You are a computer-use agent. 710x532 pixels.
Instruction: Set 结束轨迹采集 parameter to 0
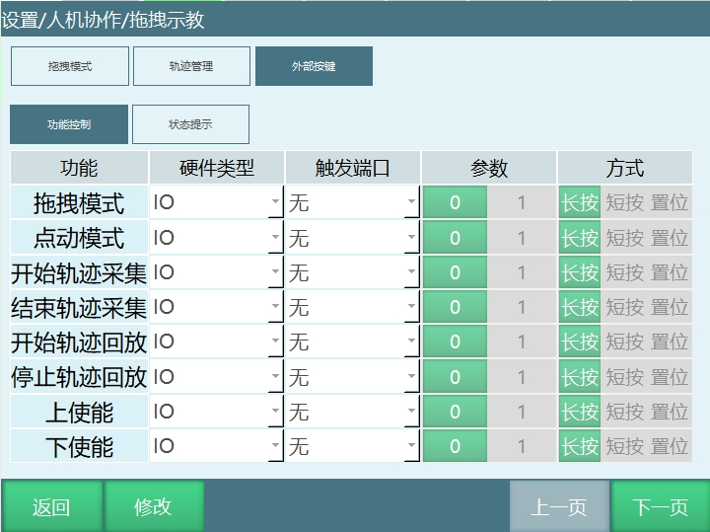click(455, 307)
